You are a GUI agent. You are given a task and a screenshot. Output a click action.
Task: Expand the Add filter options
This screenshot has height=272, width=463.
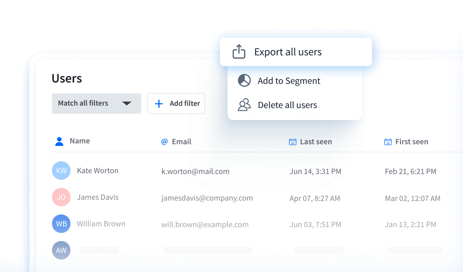coord(176,103)
